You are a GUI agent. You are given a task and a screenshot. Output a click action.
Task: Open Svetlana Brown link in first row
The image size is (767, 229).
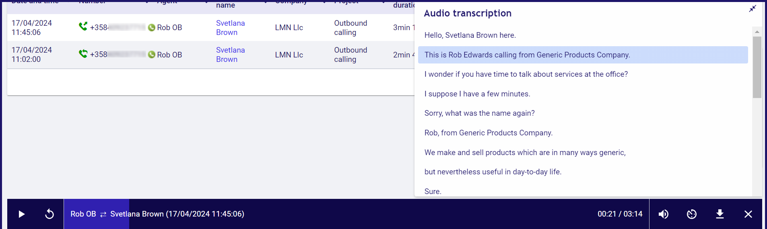point(231,28)
